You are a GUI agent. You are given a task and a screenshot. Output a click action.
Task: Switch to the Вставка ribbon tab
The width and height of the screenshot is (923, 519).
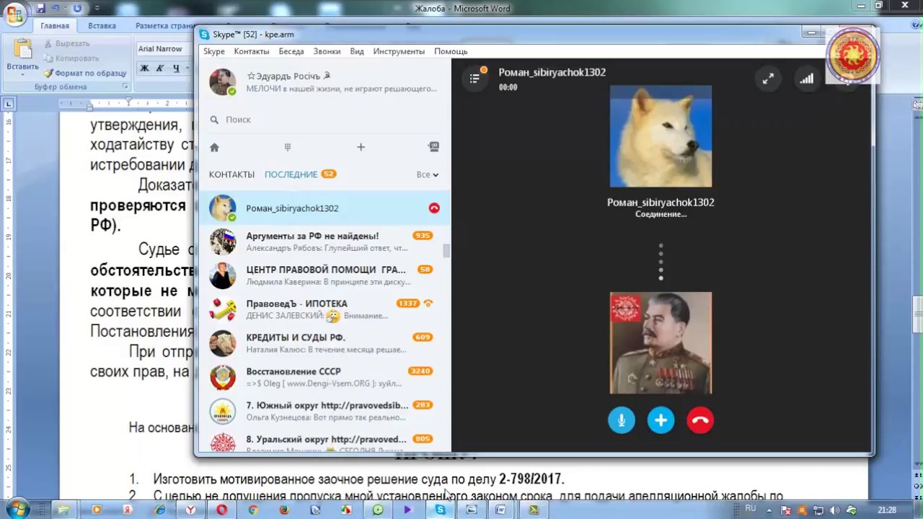[102, 25]
